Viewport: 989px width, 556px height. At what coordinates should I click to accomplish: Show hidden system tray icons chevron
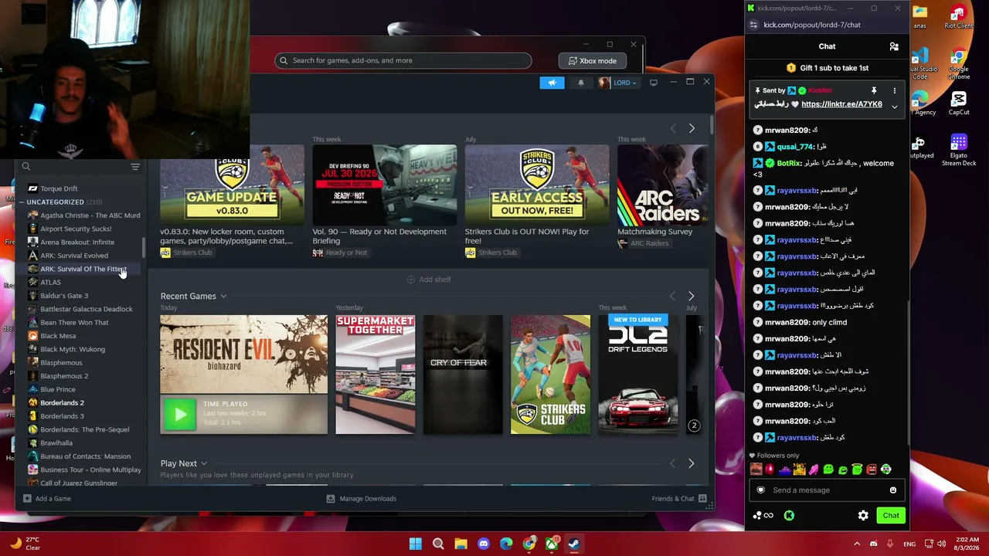856,544
